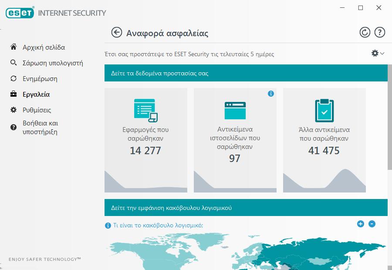Open the gear settings dropdown in the report
Viewport: 392px width, 270px height.
click(x=378, y=53)
